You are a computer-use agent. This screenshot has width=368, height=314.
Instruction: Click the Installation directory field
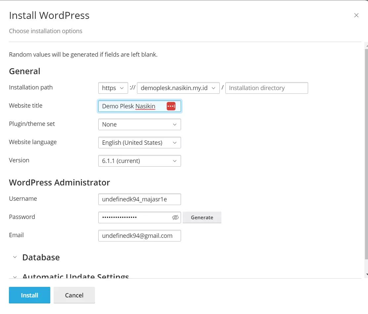pos(266,88)
